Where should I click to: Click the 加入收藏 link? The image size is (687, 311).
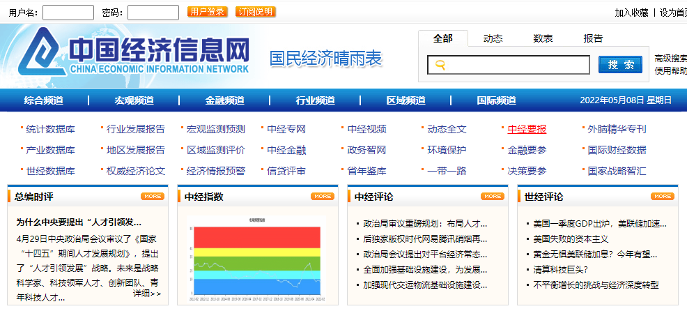631,13
